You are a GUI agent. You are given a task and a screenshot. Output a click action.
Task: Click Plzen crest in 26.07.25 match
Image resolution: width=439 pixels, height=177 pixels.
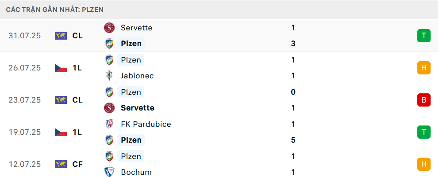(109, 60)
